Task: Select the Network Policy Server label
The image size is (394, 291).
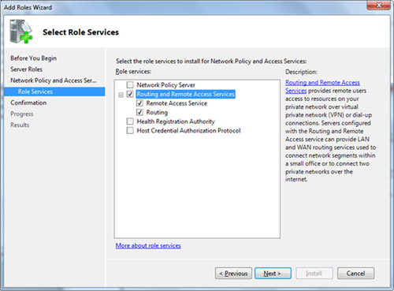Action: pos(165,85)
